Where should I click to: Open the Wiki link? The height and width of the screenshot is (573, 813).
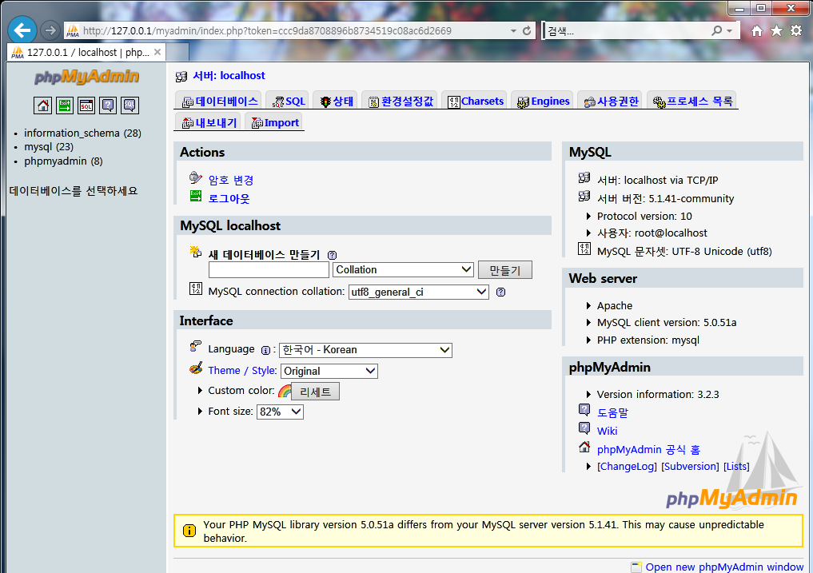(x=608, y=431)
